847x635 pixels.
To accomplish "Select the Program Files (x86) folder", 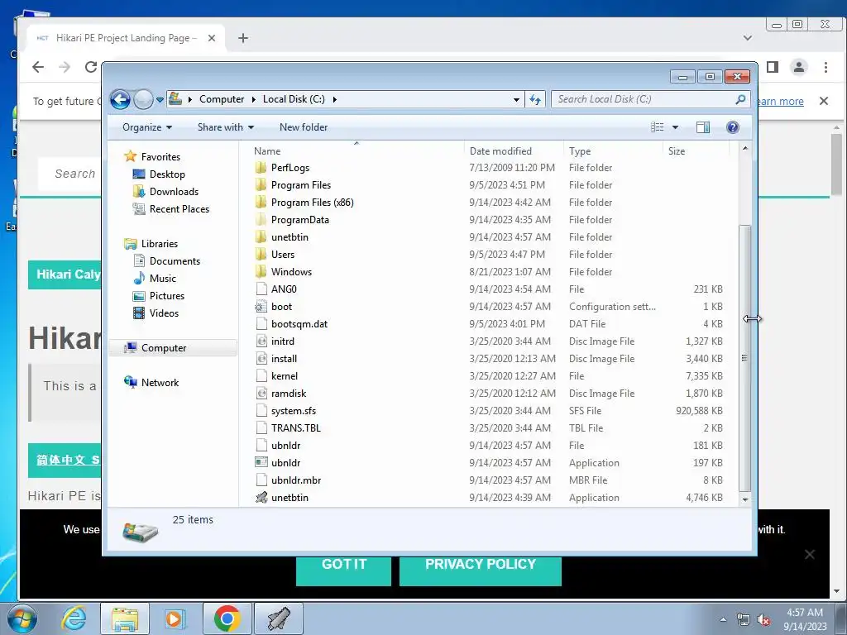I will coord(312,203).
